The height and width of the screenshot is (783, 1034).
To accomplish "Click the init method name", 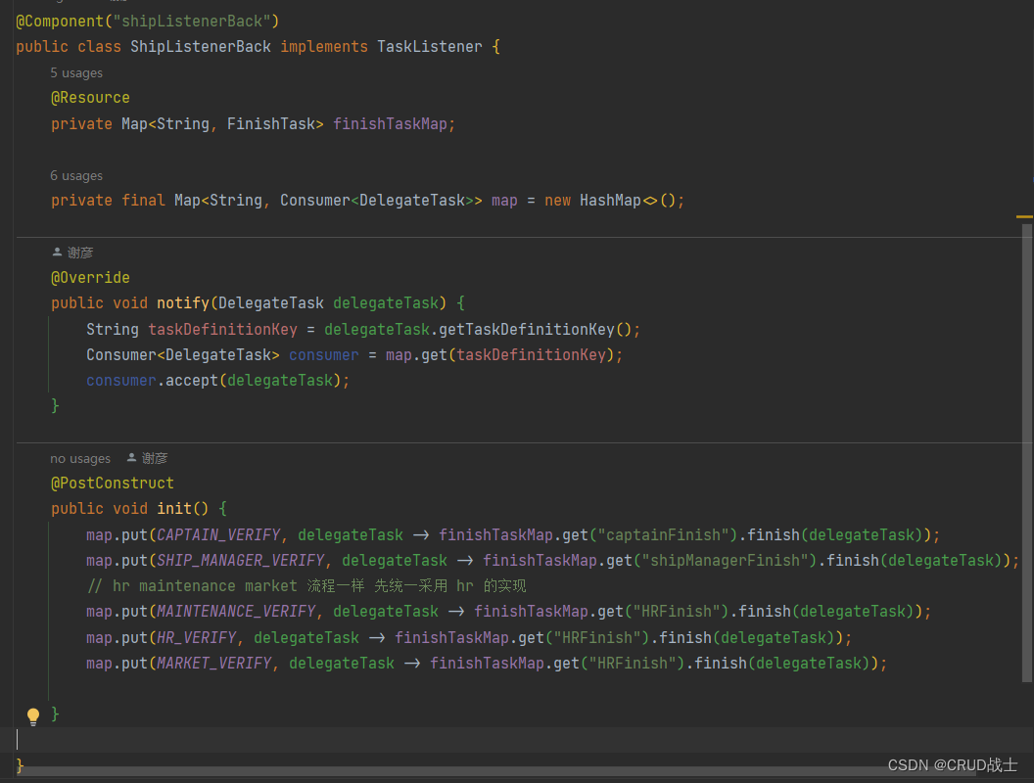I will tap(174, 509).
